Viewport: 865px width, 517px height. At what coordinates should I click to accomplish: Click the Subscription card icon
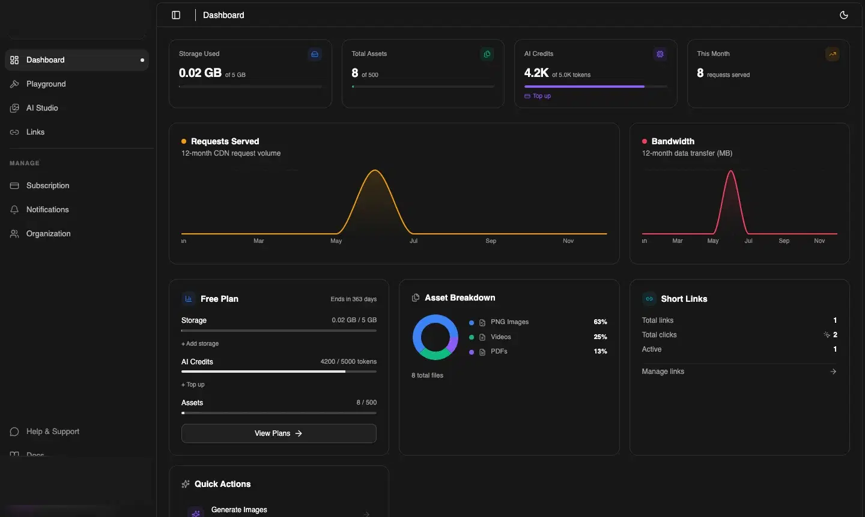click(14, 186)
